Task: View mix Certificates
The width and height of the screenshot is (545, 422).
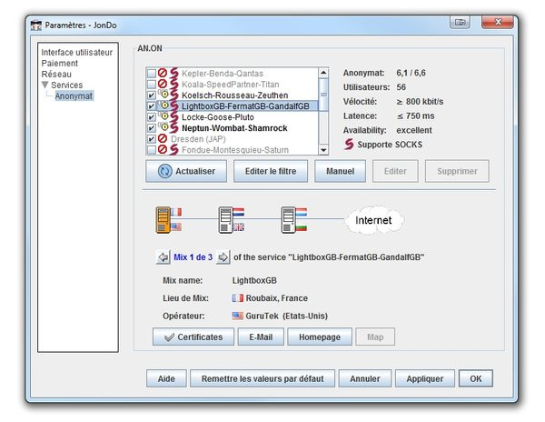Action: [x=193, y=337]
